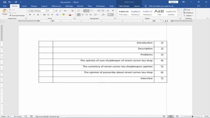Apply superscript formatting

pyautogui.click(x=52, y=14)
